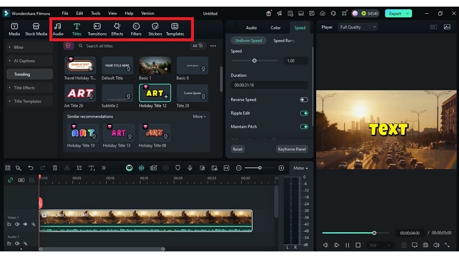Open the gift icon in title bar

click(x=269, y=13)
